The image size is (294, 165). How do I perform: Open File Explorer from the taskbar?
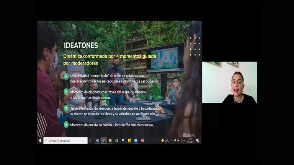pos(110,141)
